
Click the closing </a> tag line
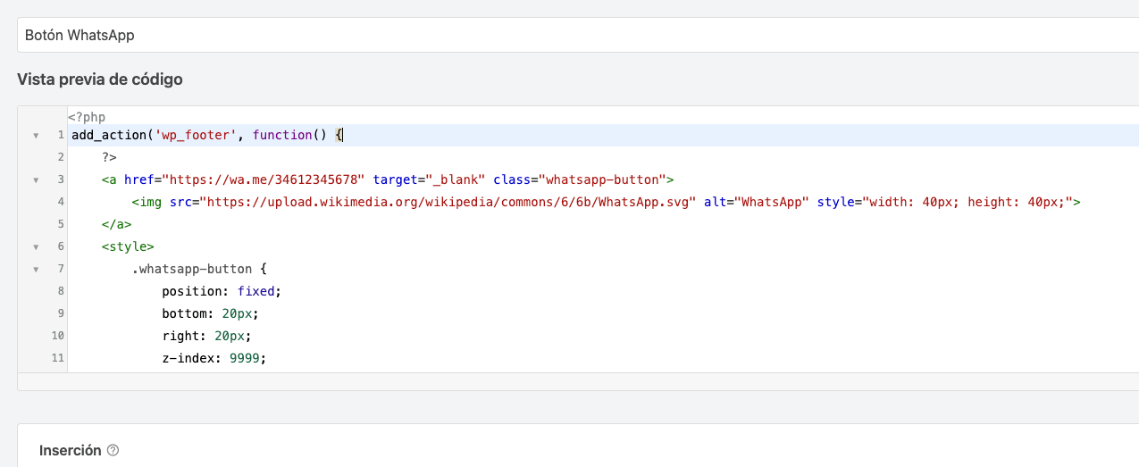[117, 224]
